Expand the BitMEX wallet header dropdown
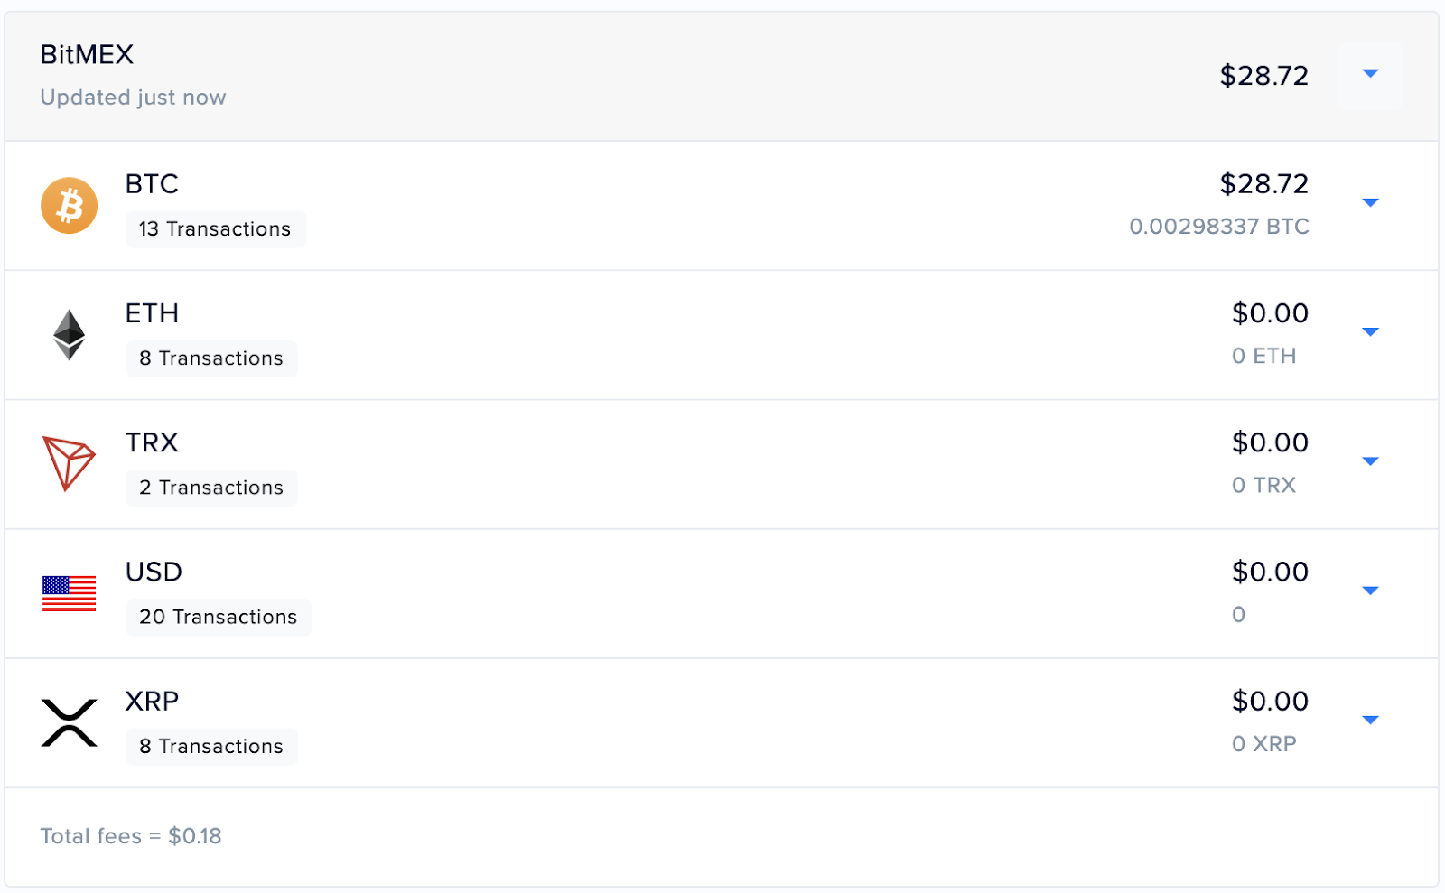The width and height of the screenshot is (1445, 893). 1370,74
